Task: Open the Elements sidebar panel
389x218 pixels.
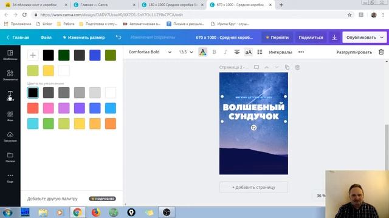Action: tap(10, 75)
